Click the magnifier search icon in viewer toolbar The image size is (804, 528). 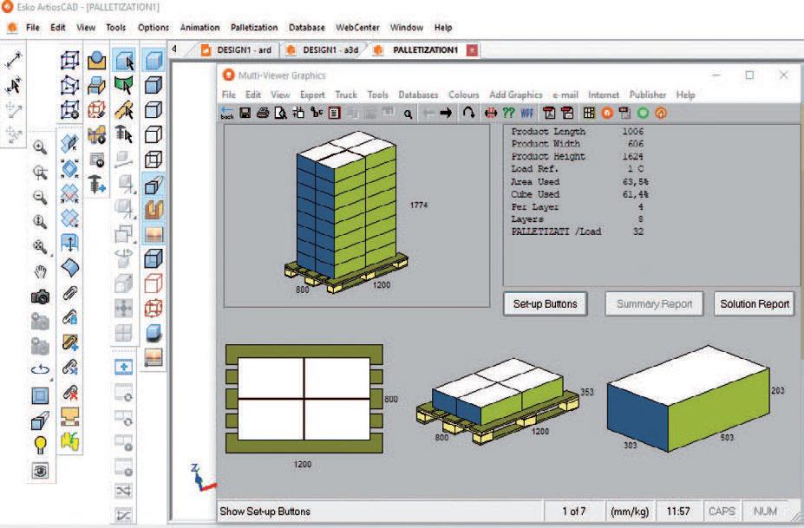tap(408, 114)
